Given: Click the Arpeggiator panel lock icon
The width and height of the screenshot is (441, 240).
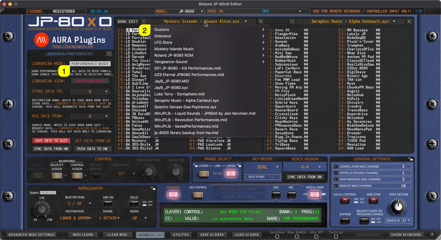Looking at the screenshot, I should click(x=153, y=188).
